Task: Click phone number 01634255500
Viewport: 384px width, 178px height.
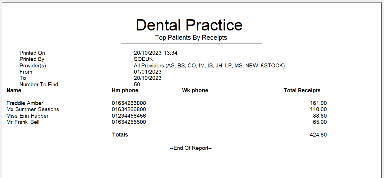Action: (x=129, y=122)
